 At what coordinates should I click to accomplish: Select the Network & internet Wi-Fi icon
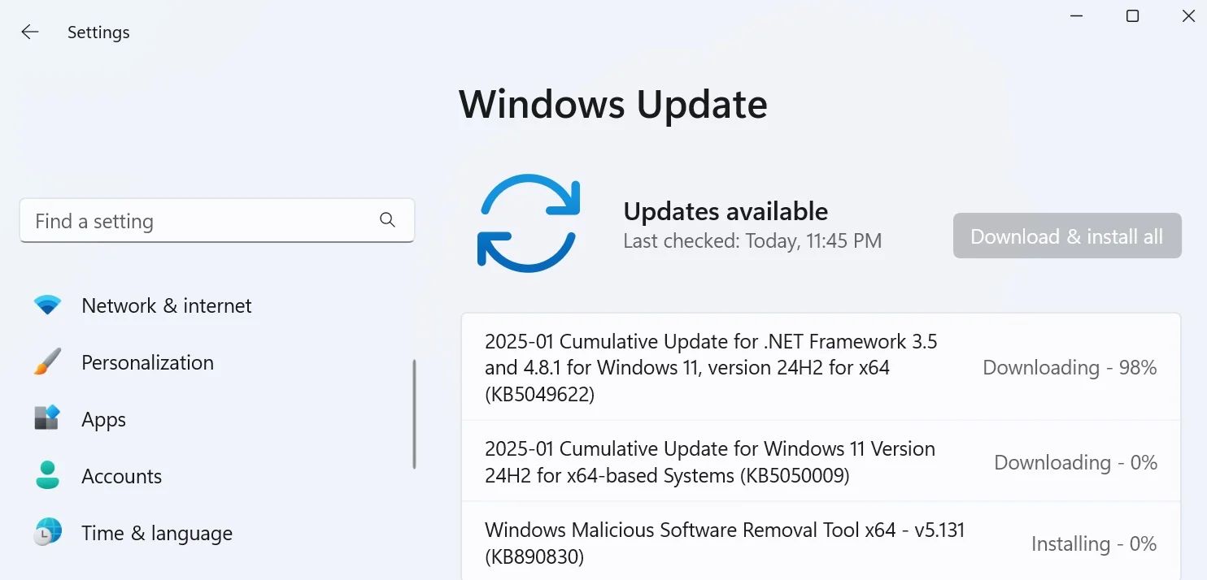(x=47, y=305)
